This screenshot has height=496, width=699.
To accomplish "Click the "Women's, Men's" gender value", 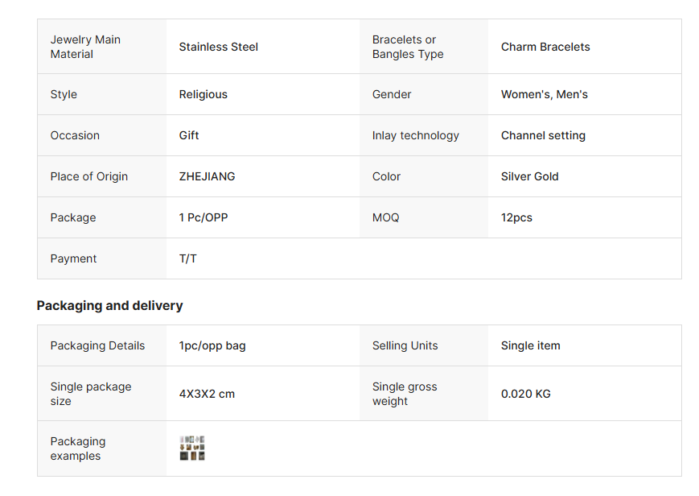I will point(544,94).
